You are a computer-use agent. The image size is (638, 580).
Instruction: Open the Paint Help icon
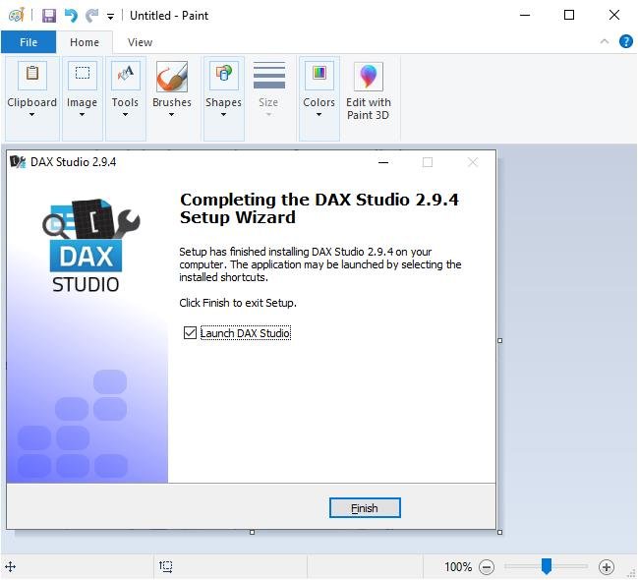pos(625,42)
